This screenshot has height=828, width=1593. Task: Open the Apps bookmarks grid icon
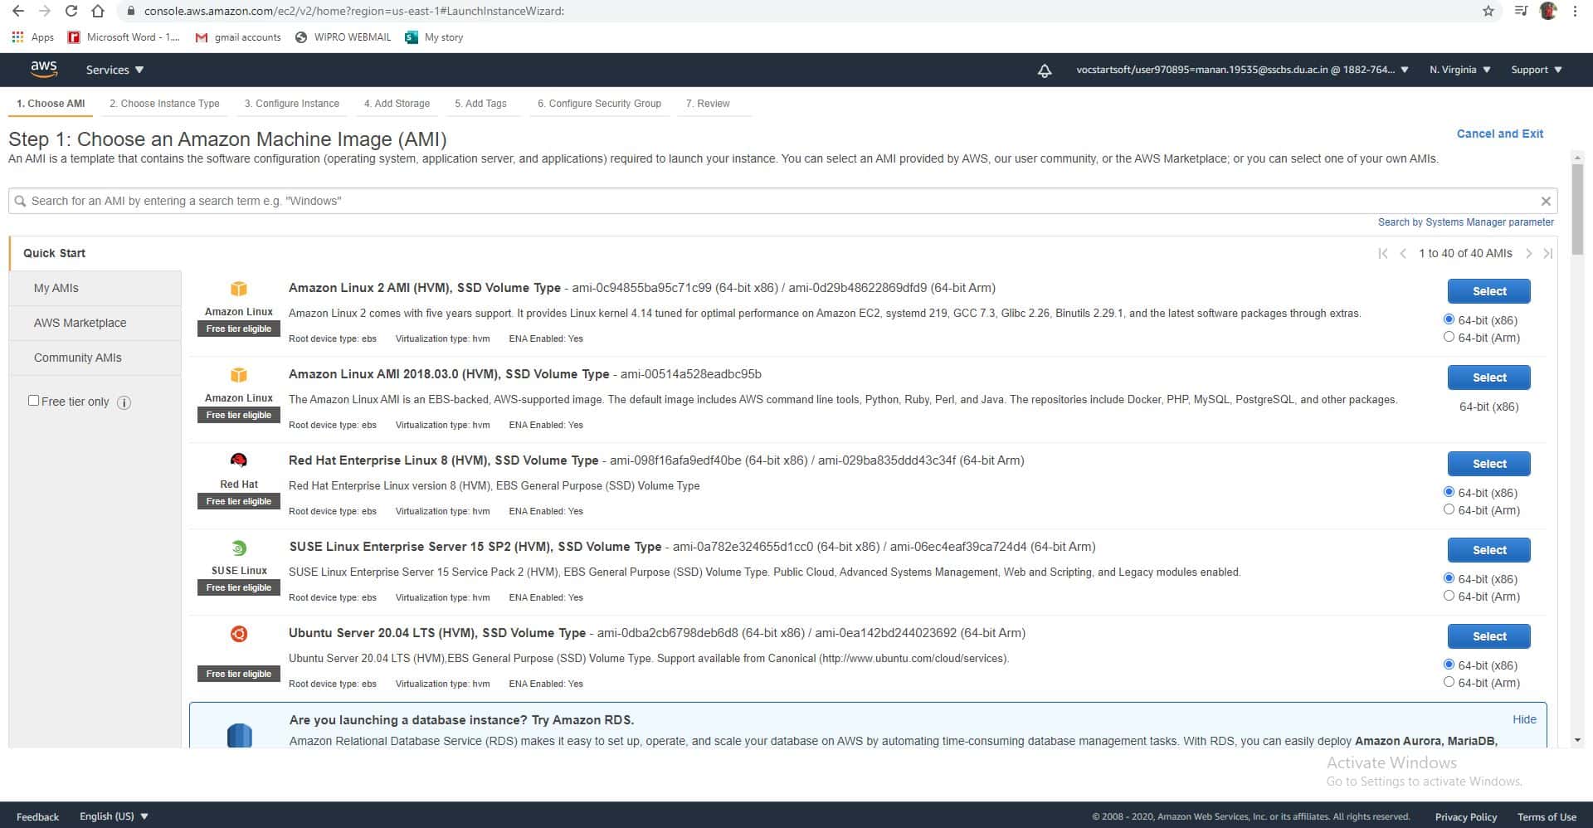coord(17,37)
